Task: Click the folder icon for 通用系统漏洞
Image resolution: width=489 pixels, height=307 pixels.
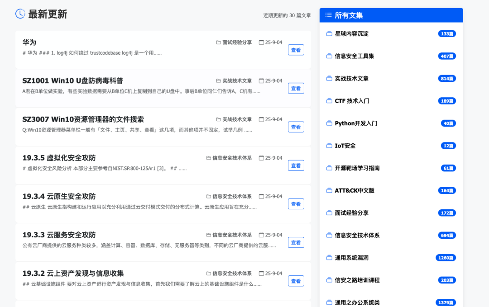Action: (x=329, y=258)
